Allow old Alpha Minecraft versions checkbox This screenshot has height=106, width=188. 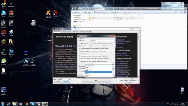(x=80, y=62)
